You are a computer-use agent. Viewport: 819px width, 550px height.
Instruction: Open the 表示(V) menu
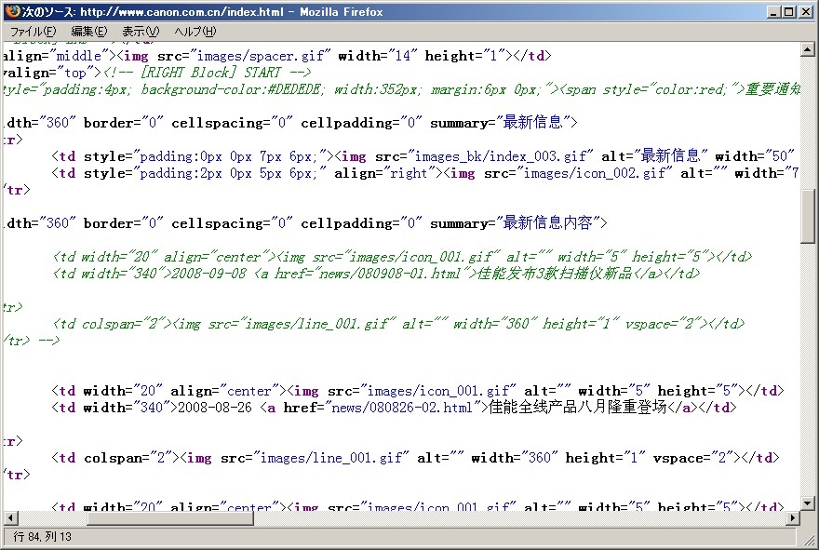(x=141, y=32)
